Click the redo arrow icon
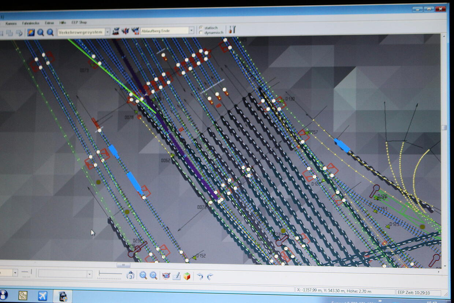Viewport: 454px width, 303px height. (x=210, y=277)
